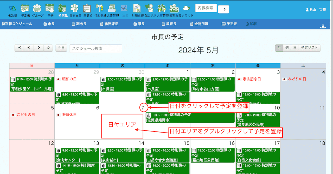Select the 副市長 schedule tab
The image size is (333, 174).
tap(79, 24)
